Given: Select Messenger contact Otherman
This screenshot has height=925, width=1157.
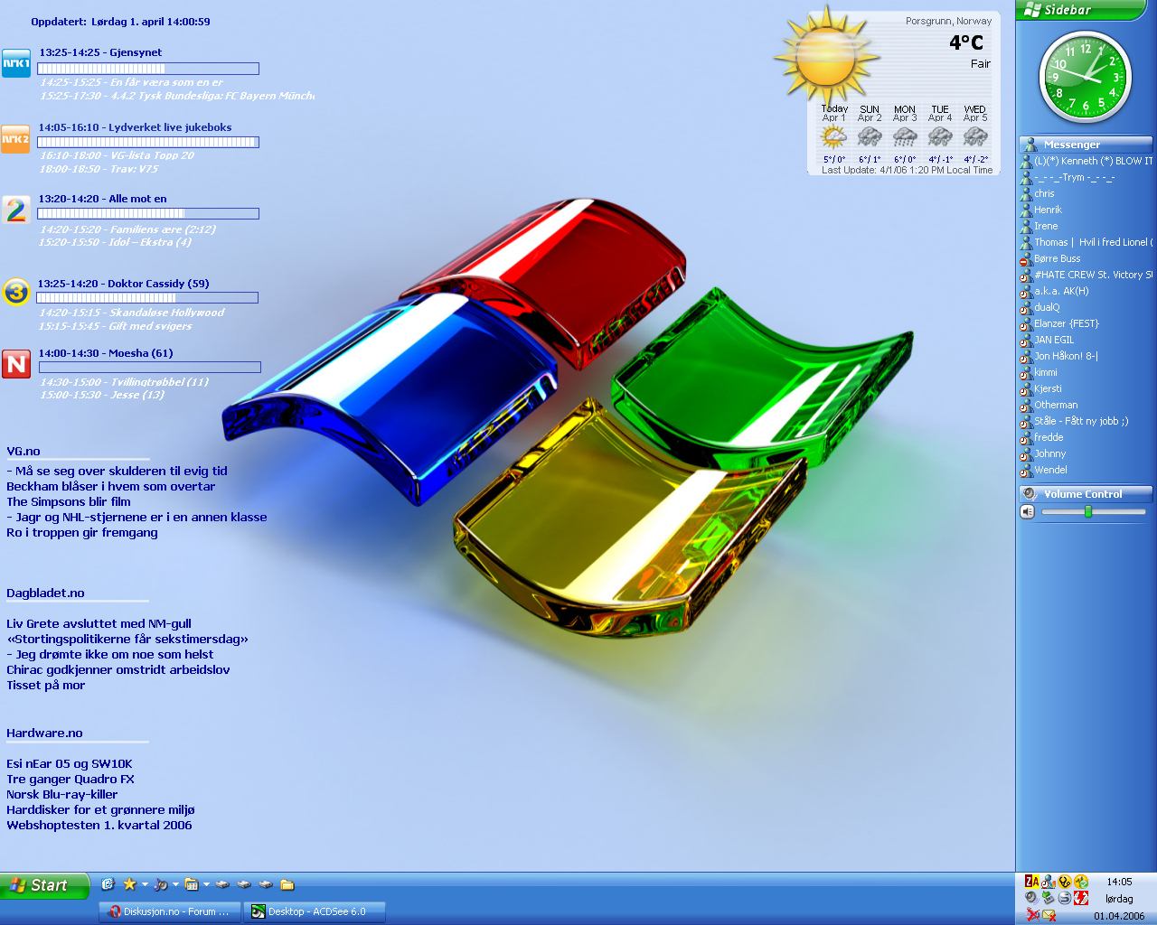Looking at the screenshot, I should pyautogui.click(x=1056, y=405).
